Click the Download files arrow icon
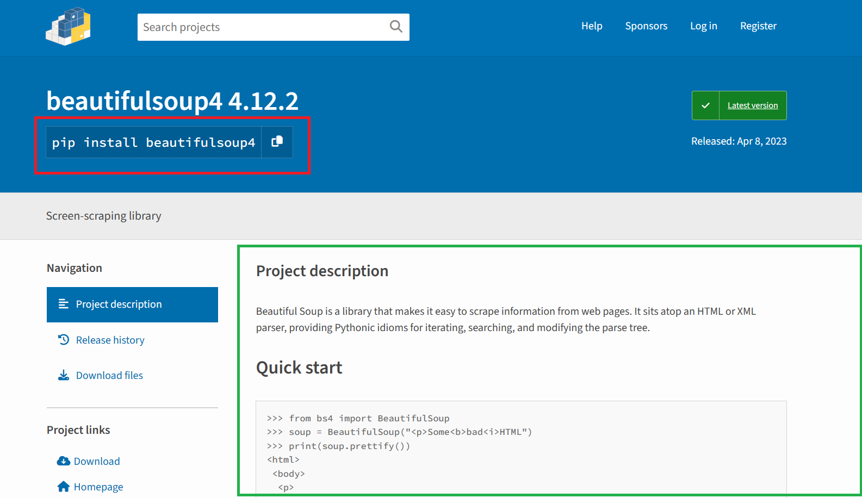Viewport: 862px width, 498px height. 64,375
